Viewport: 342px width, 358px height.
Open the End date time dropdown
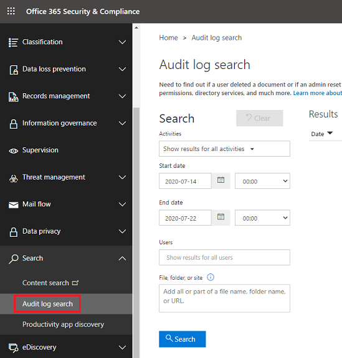tap(262, 218)
